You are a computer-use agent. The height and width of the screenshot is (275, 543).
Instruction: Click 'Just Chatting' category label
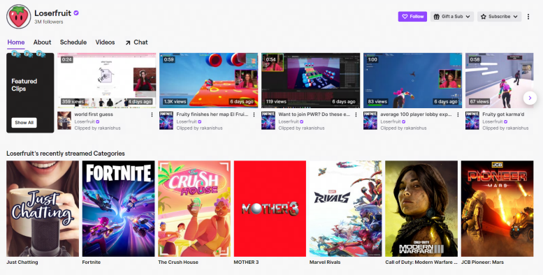pos(22,262)
